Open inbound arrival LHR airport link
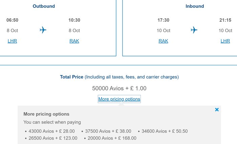 [225, 41]
